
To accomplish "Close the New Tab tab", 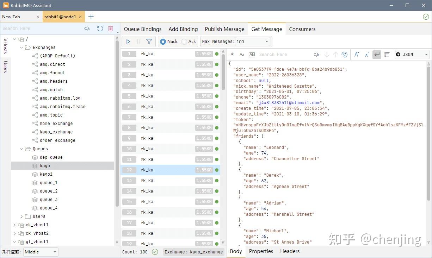I will coord(38,17).
